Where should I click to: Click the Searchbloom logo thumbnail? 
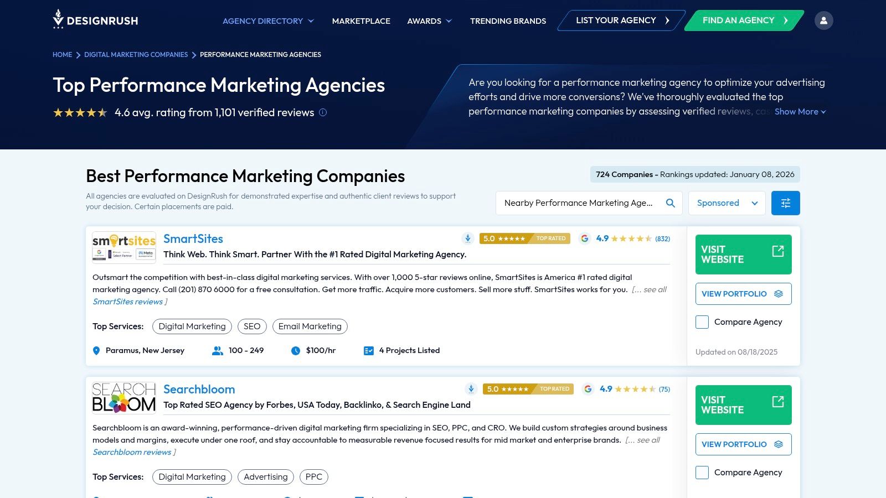click(124, 397)
